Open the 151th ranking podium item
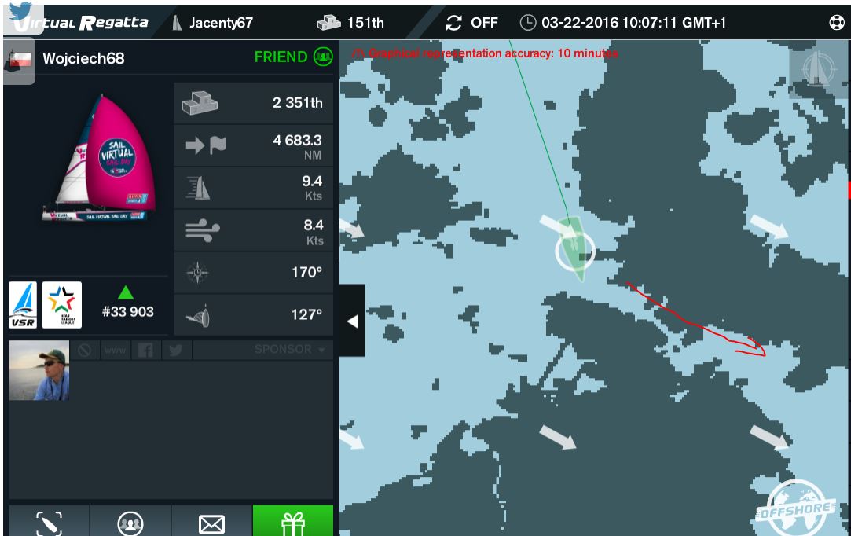Image resolution: width=851 pixels, height=536 pixels. [350, 23]
